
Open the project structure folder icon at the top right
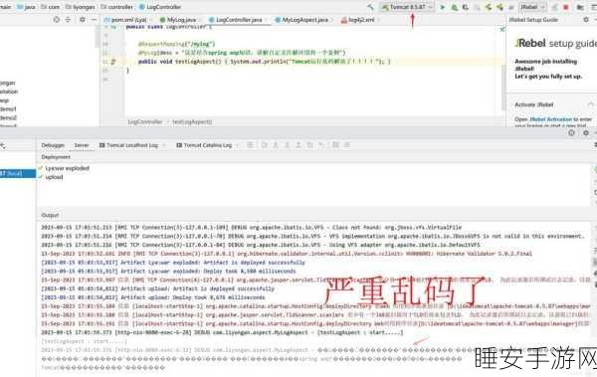tap(580, 7)
